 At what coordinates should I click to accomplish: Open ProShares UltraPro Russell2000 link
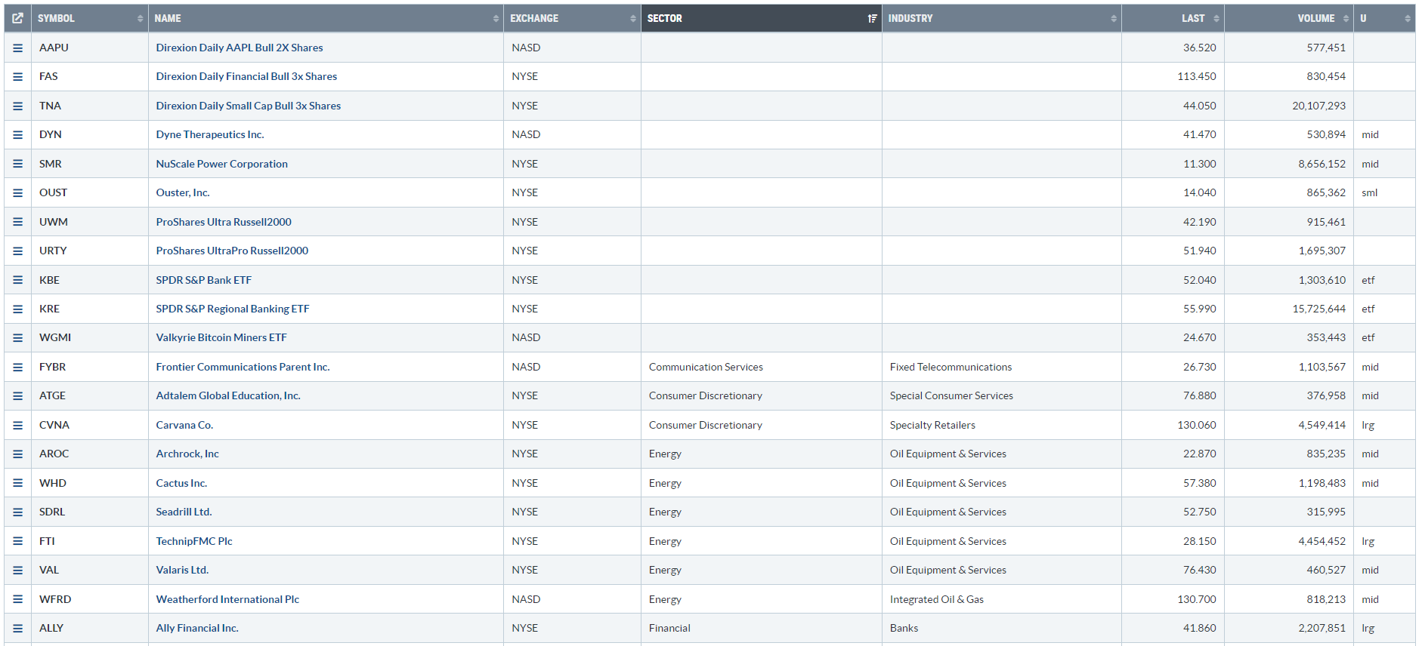tap(232, 251)
